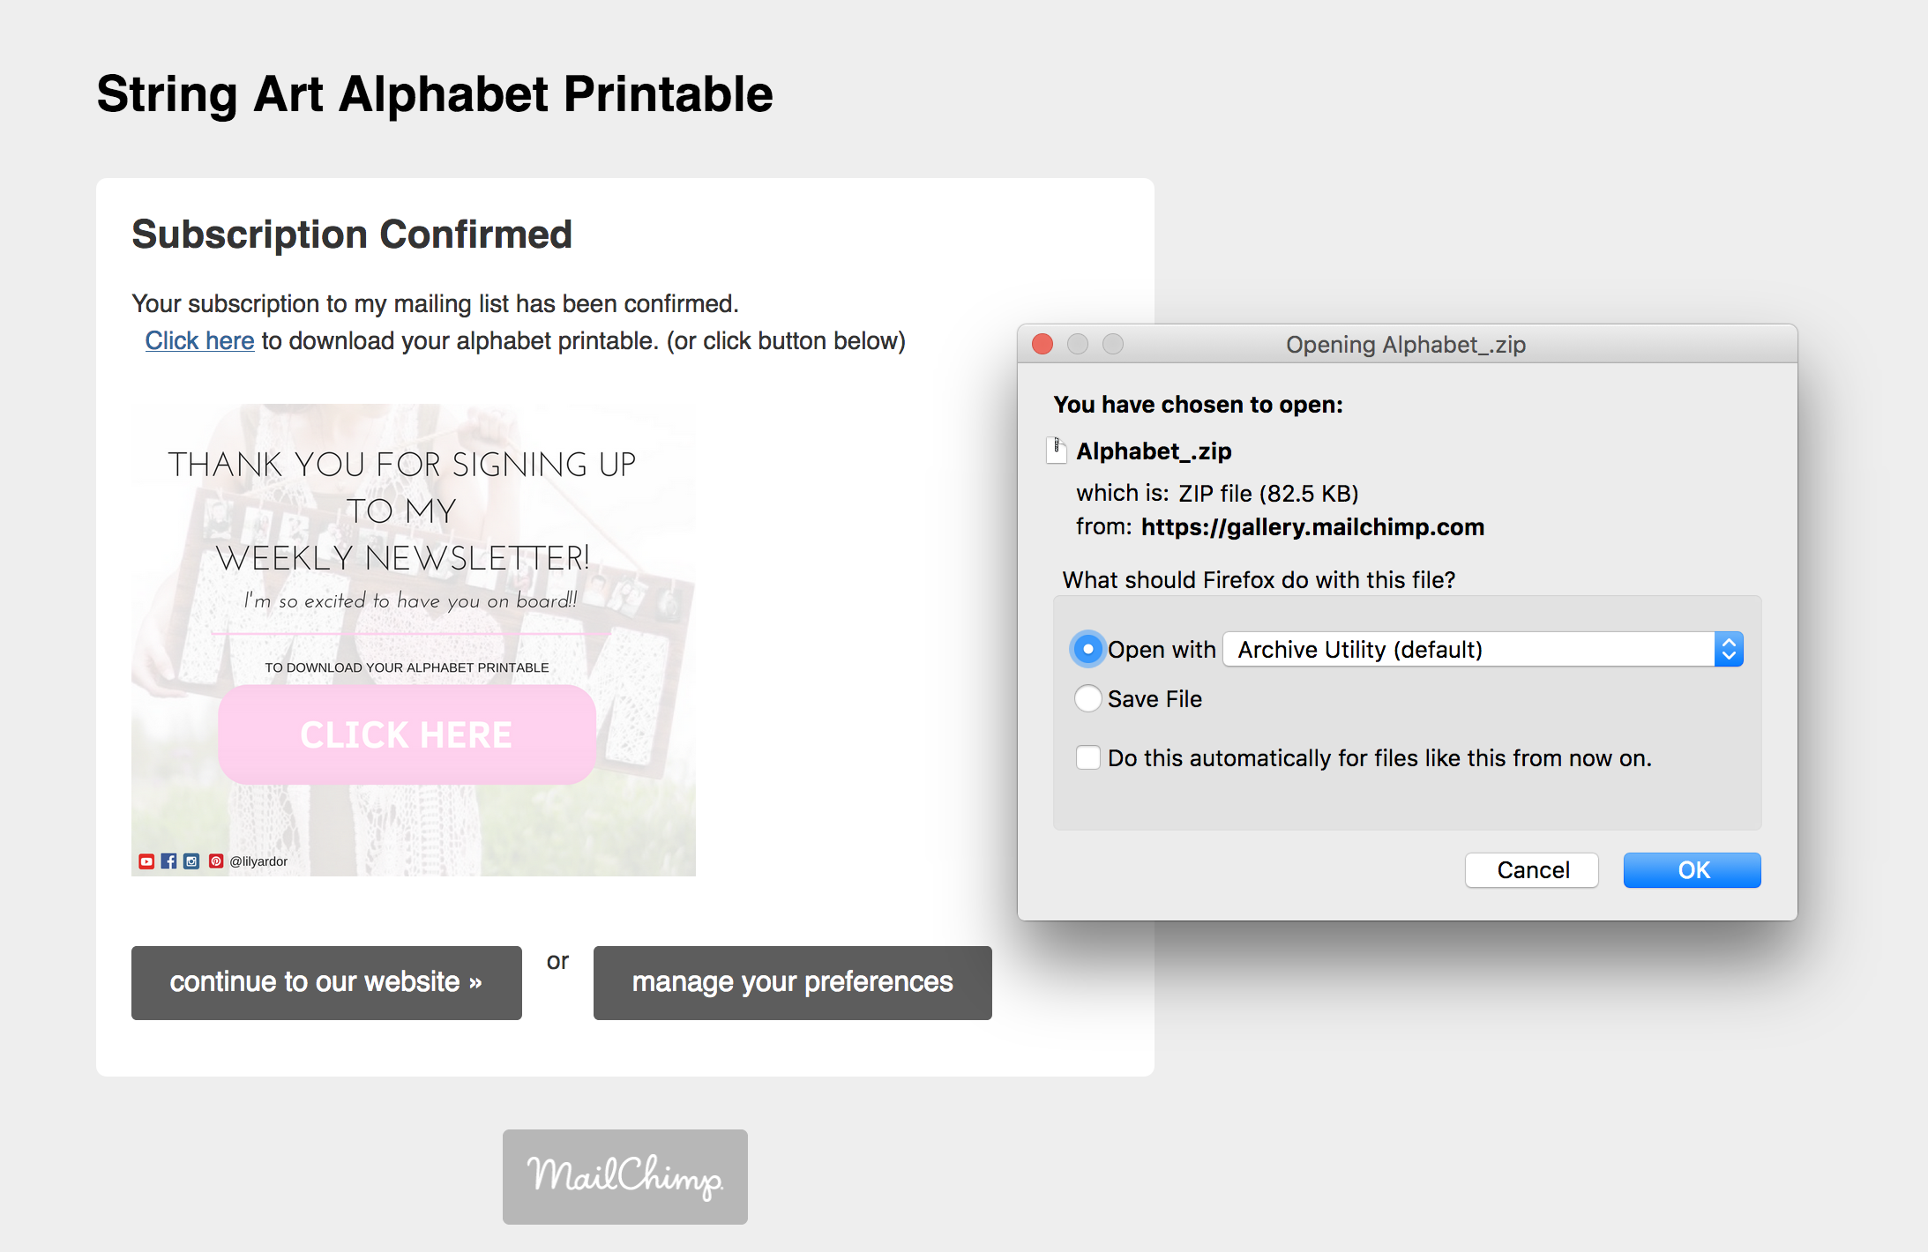Open 'manage your preferences' button

(792, 982)
